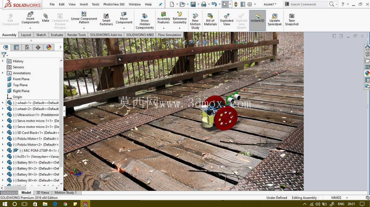370x207 pixels.
Task: Expand the Annotations tree node
Action: click(x=3, y=73)
